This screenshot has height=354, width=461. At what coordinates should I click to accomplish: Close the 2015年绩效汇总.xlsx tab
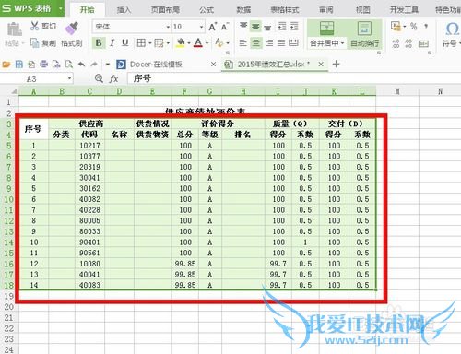(x=321, y=65)
